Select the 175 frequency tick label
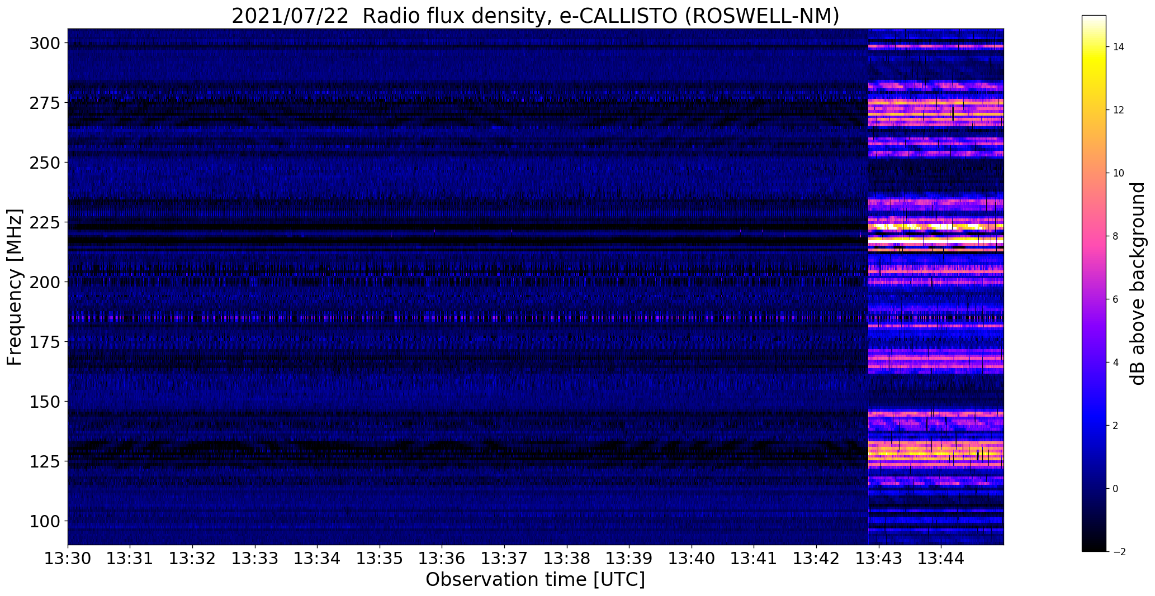The width and height of the screenshot is (1155, 596). tap(45, 342)
